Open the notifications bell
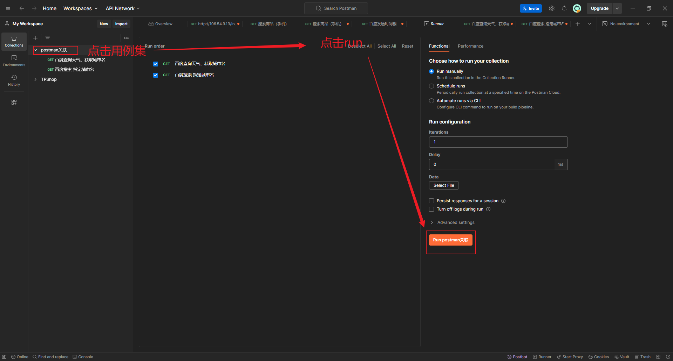 click(x=564, y=8)
